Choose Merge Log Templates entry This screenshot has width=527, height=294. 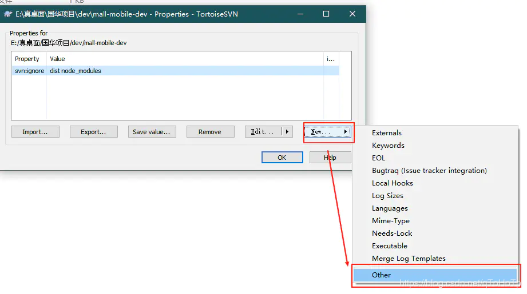[x=435, y=259]
